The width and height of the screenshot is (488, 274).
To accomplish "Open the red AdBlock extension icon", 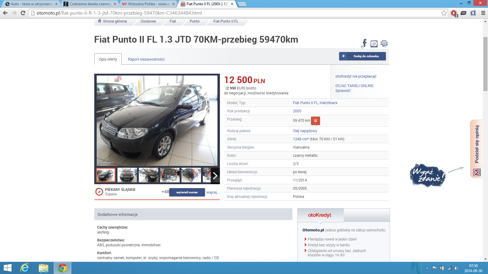I will coord(454,13).
